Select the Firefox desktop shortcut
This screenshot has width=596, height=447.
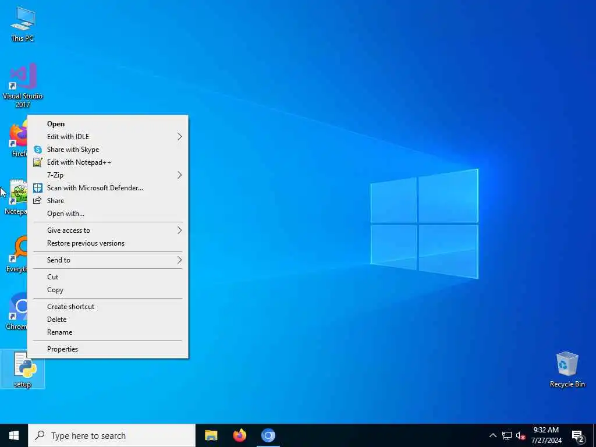[x=17, y=139]
